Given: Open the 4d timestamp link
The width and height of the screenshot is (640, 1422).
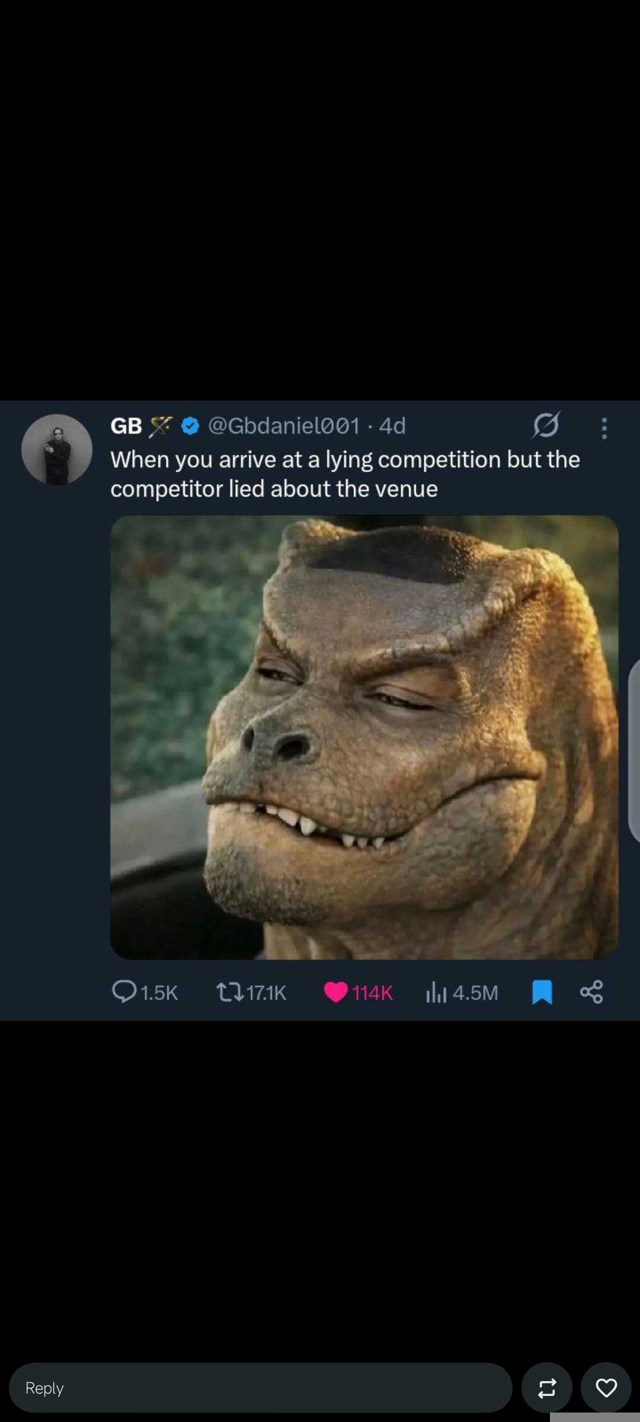Looking at the screenshot, I should (x=392, y=425).
